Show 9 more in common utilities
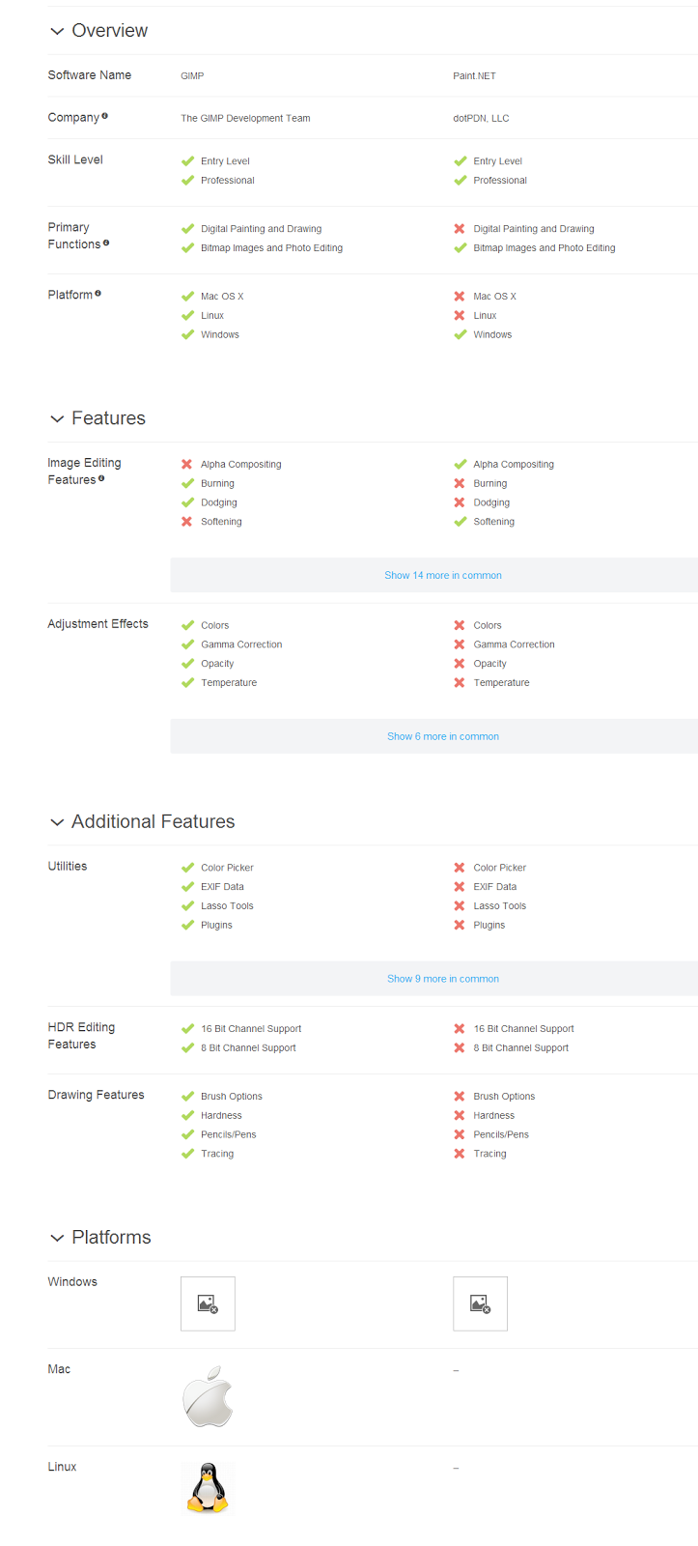The width and height of the screenshot is (698, 1546). click(x=443, y=979)
